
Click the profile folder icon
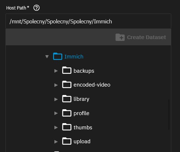tap(67, 113)
